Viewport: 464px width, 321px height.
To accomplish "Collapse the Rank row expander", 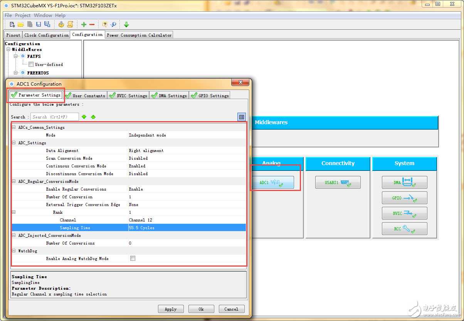I will pos(14,212).
